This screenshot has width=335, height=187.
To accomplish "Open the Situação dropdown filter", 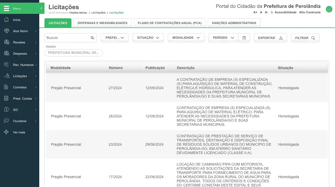I will click(148, 38).
